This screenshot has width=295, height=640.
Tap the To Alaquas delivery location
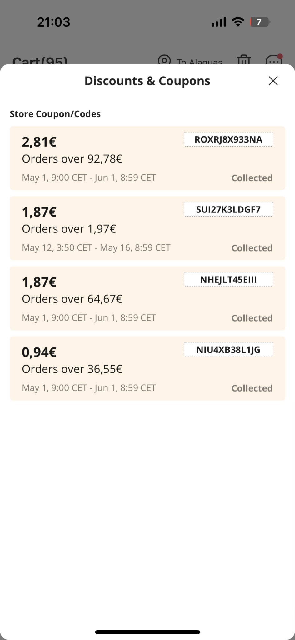[199, 61]
